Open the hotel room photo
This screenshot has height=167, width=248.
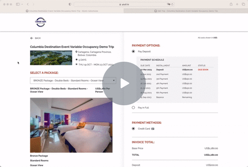click(72, 125)
